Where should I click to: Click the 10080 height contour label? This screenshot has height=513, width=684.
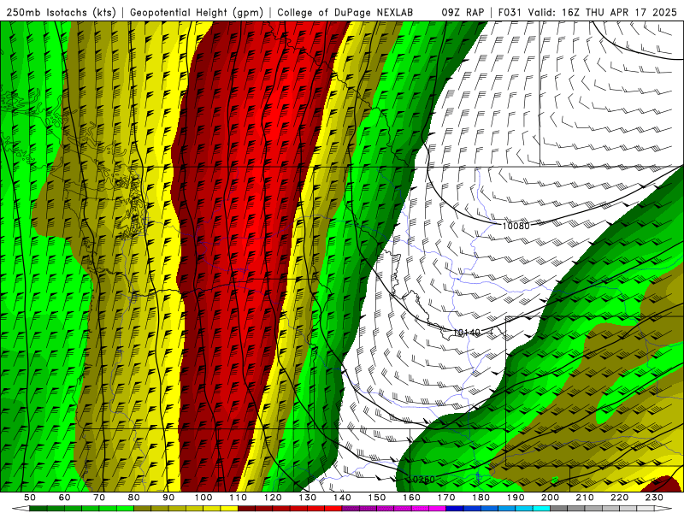pos(516,226)
